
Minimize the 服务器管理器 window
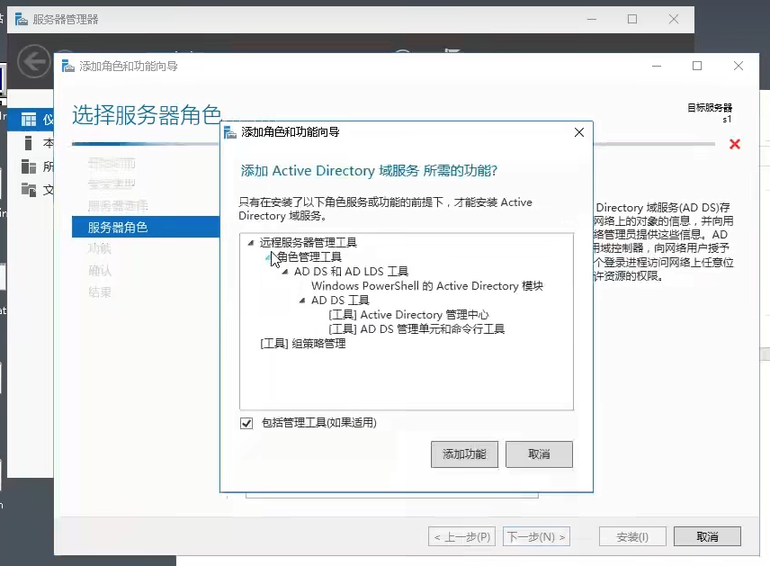point(592,19)
